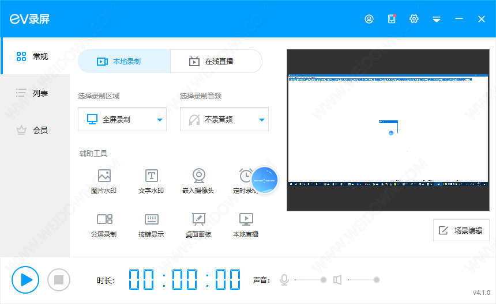
Task: Open the 桌面画板 drawing board tool
Action: (198, 225)
